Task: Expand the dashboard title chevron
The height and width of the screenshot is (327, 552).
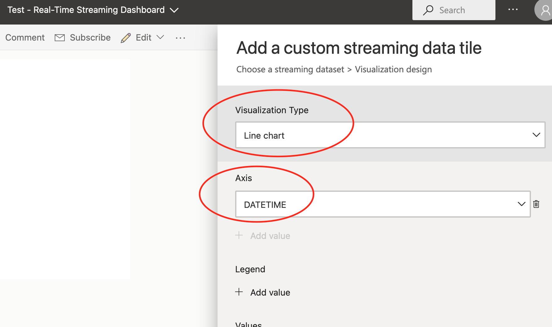Action: tap(174, 10)
